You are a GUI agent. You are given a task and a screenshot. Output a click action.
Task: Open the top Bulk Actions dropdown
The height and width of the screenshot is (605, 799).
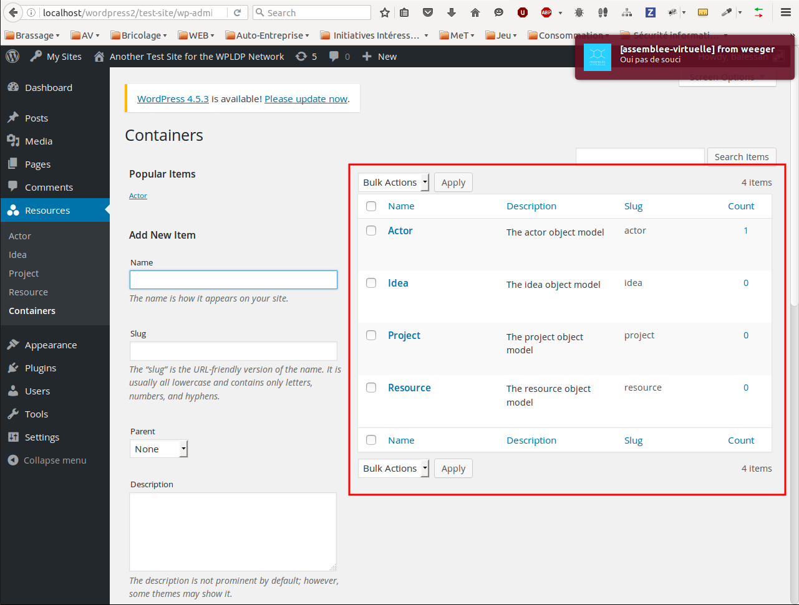click(x=394, y=183)
